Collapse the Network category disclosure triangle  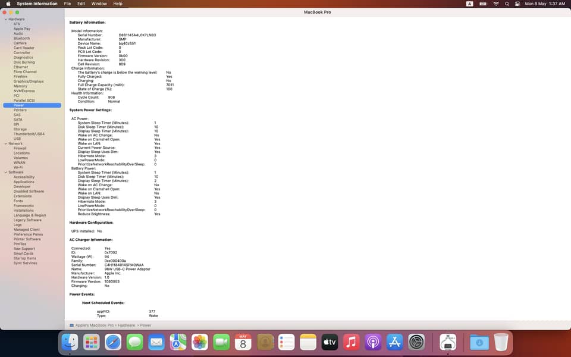coord(5,143)
